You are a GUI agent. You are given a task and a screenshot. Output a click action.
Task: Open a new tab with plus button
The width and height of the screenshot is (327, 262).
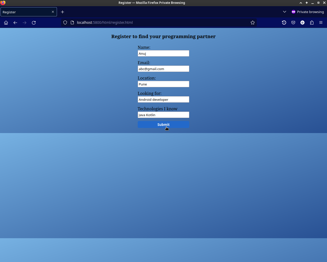(x=63, y=12)
